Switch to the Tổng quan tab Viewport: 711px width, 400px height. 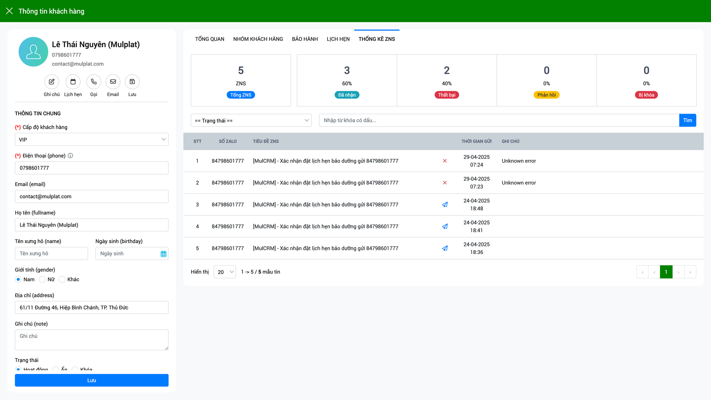[x=210, y=39]
